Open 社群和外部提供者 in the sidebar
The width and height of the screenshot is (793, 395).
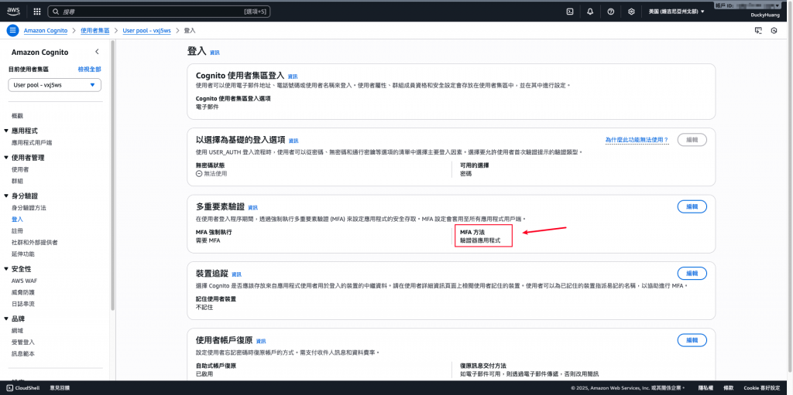pos(34,243)
